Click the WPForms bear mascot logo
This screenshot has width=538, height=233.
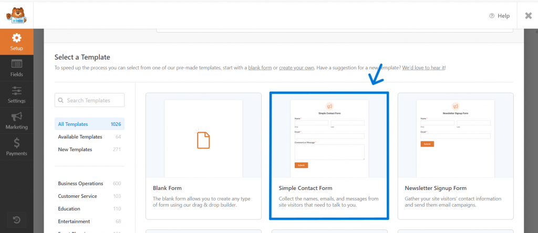pyautogui.click(x=16, y=15)
